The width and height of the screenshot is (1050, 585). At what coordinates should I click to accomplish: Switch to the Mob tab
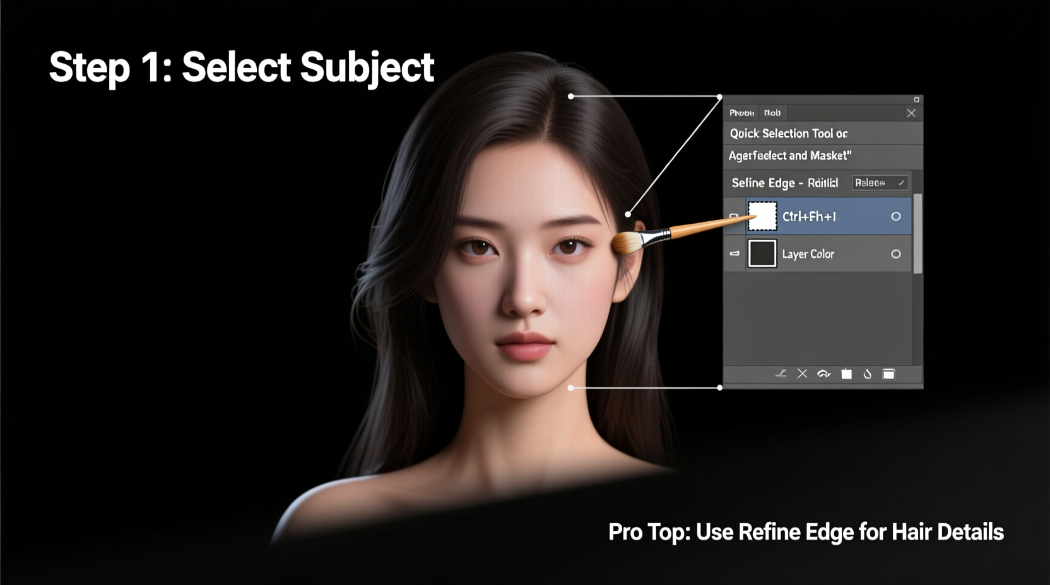pyautogui.click(x=772, y=113)
